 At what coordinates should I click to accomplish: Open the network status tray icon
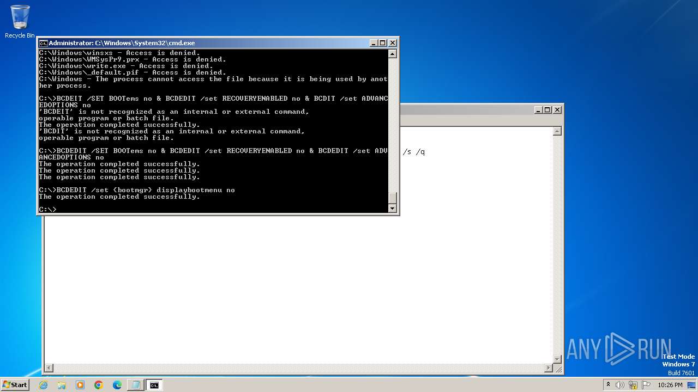point(633,385)
